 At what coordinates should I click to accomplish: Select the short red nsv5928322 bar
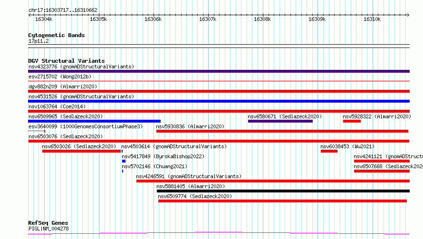pos(352,121)
